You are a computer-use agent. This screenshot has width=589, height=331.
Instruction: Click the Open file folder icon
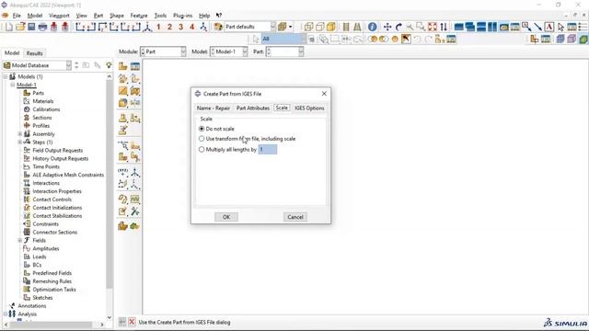pos(20,27)
